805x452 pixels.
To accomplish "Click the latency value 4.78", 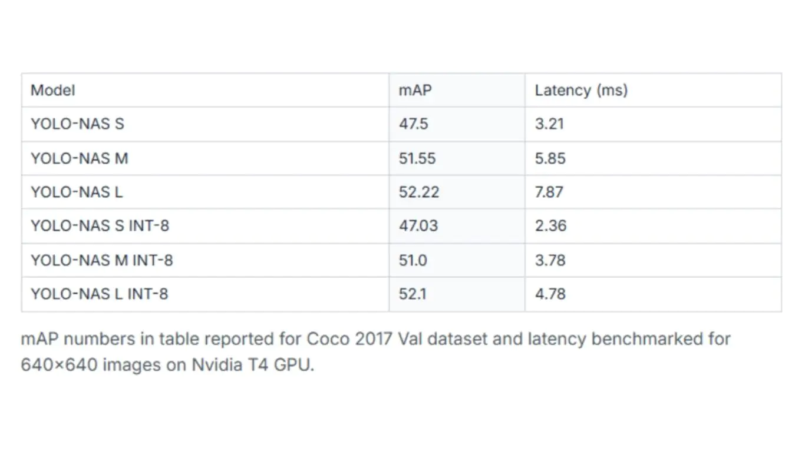I will [x=550, y=294].
